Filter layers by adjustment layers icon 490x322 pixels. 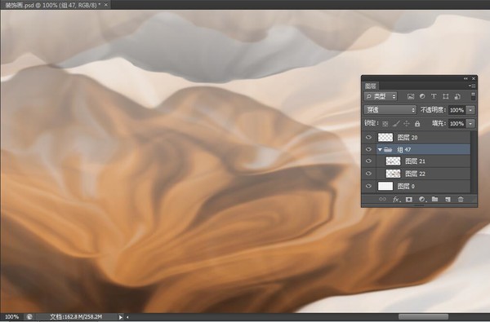422,96
